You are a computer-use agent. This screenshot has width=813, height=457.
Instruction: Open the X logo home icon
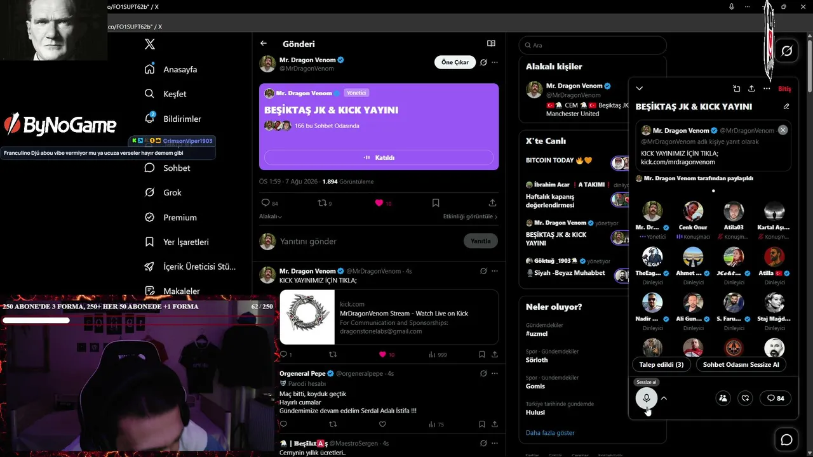coord(150,44)
